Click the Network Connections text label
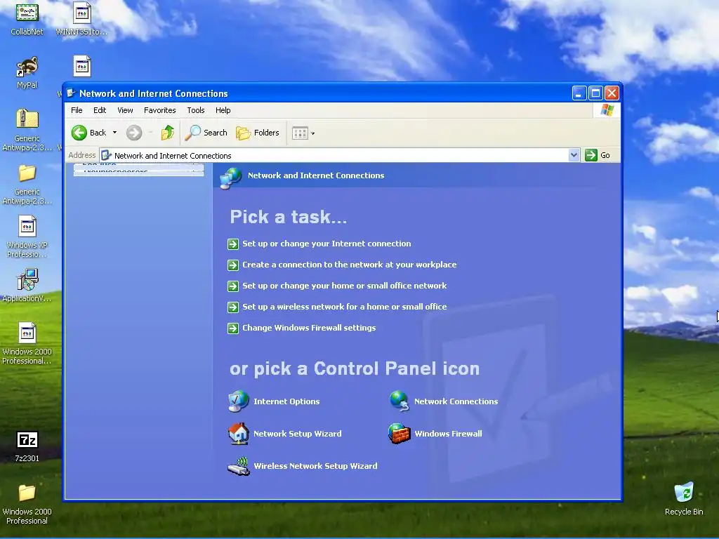Image resolution: width=719 pixels, height=539 pixels. point(456,401)
